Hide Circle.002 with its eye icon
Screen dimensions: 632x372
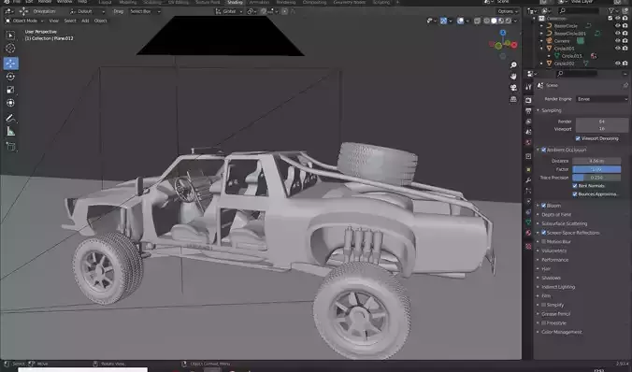coord(617,64)
